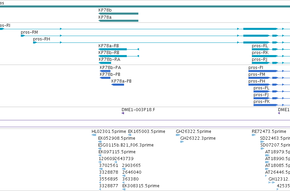Image resolution: width=290 pixels, height=191 pixels.
Task: Select the KP78b-PB protein feature
Action: tap(105, 78)
